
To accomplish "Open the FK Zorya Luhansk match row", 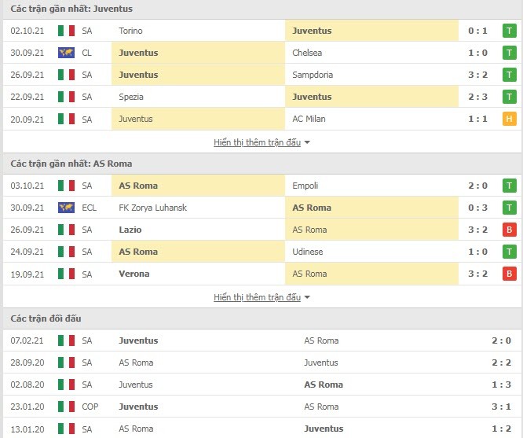I will click(261, 208).
